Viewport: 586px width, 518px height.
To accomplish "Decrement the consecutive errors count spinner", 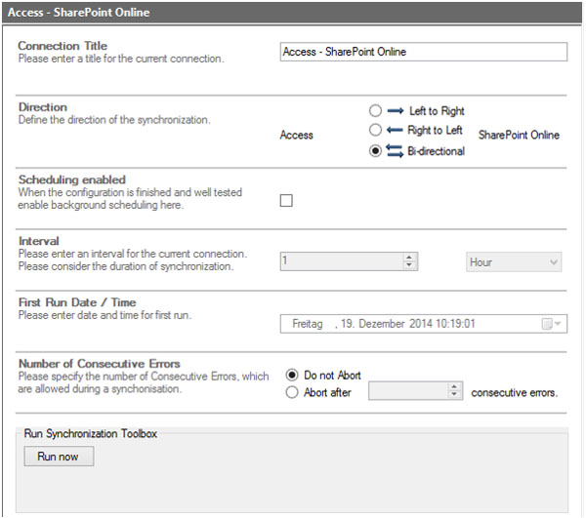I will [453, 396].
